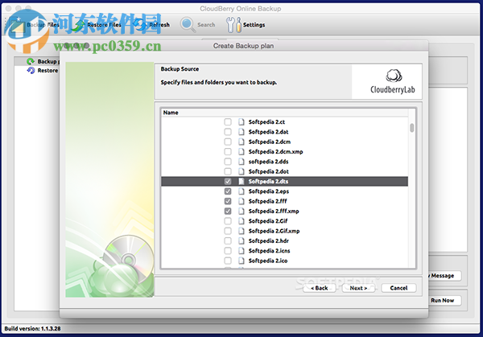The width and height of the screenshot is (483, 337).
Task: Click file icon of Softpedia 2.eps
Action: click(x=242, y=191)
